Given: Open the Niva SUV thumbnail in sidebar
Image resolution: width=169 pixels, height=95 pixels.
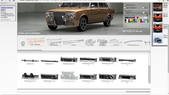Looking at the screenshot, I should pyautogui.click(x=158, y=39).
